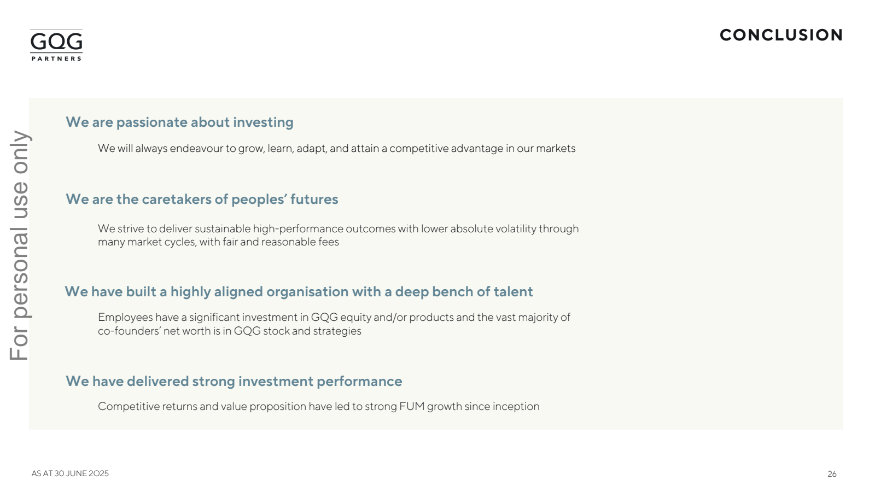The height and width of the screenshot is (492, 875).
Task: Select the CONCLUSION slide title
Action: (781, 35)
